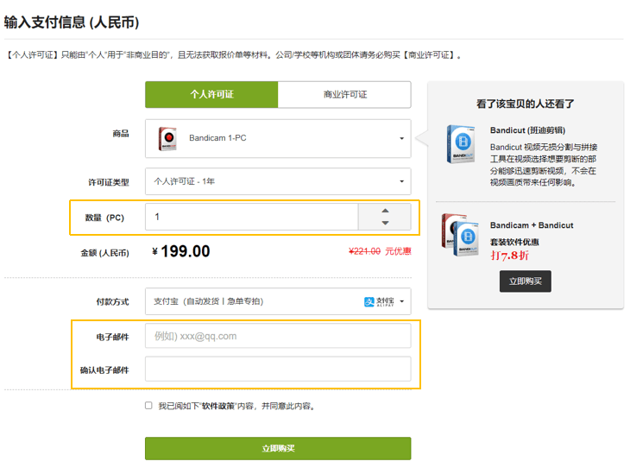Switch to the 商业许可证 tab
The image size is (630, 474).
tap(344, 94)
